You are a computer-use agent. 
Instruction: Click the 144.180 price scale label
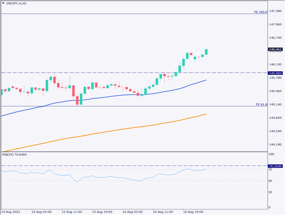pos(275,144)
